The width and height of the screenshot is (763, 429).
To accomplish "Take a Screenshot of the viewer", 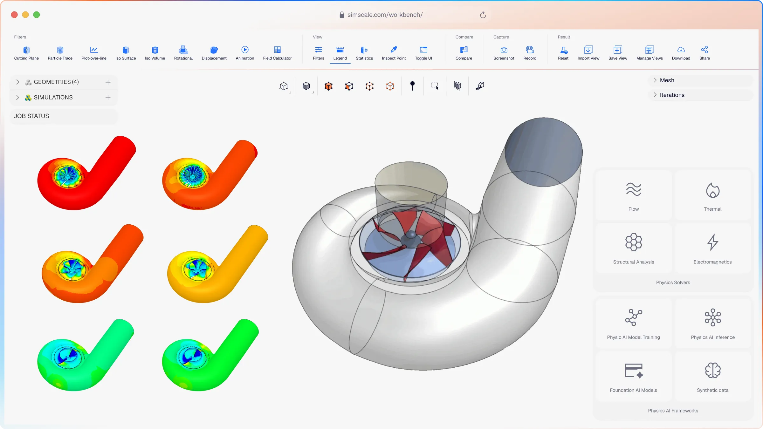I will (x=504, y=53).
